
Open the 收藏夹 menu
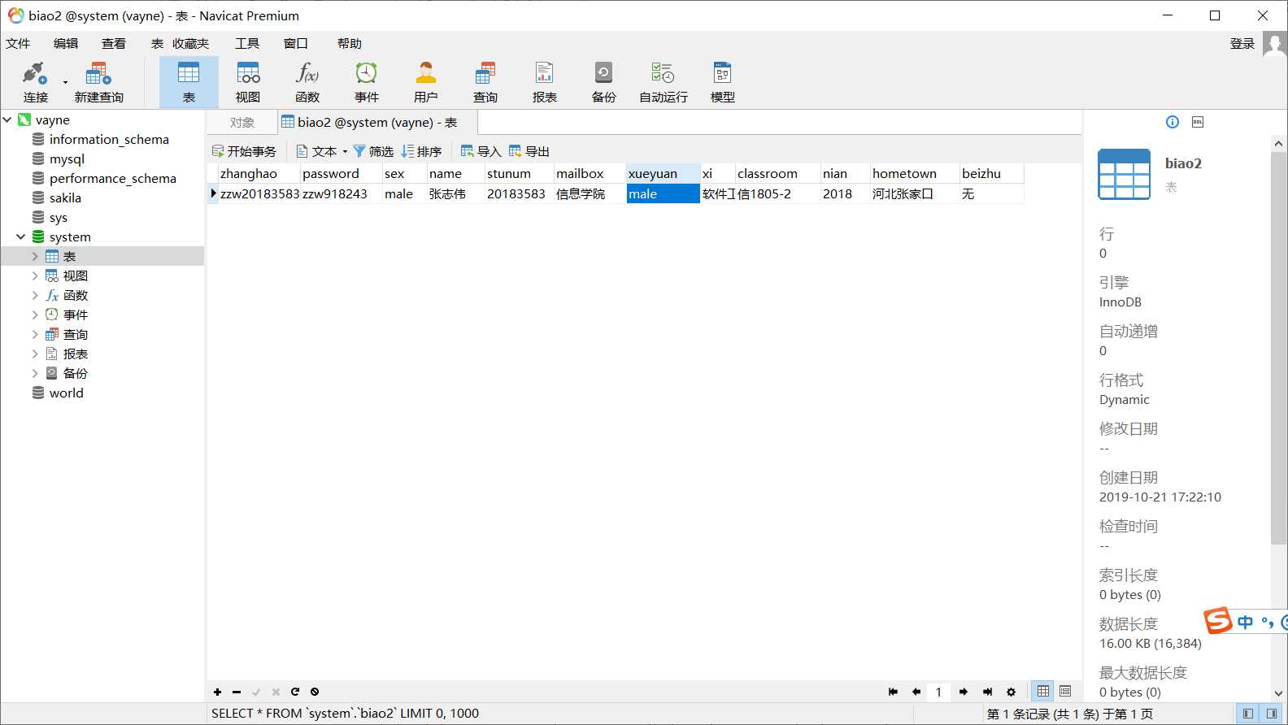[x=190, y=43]
